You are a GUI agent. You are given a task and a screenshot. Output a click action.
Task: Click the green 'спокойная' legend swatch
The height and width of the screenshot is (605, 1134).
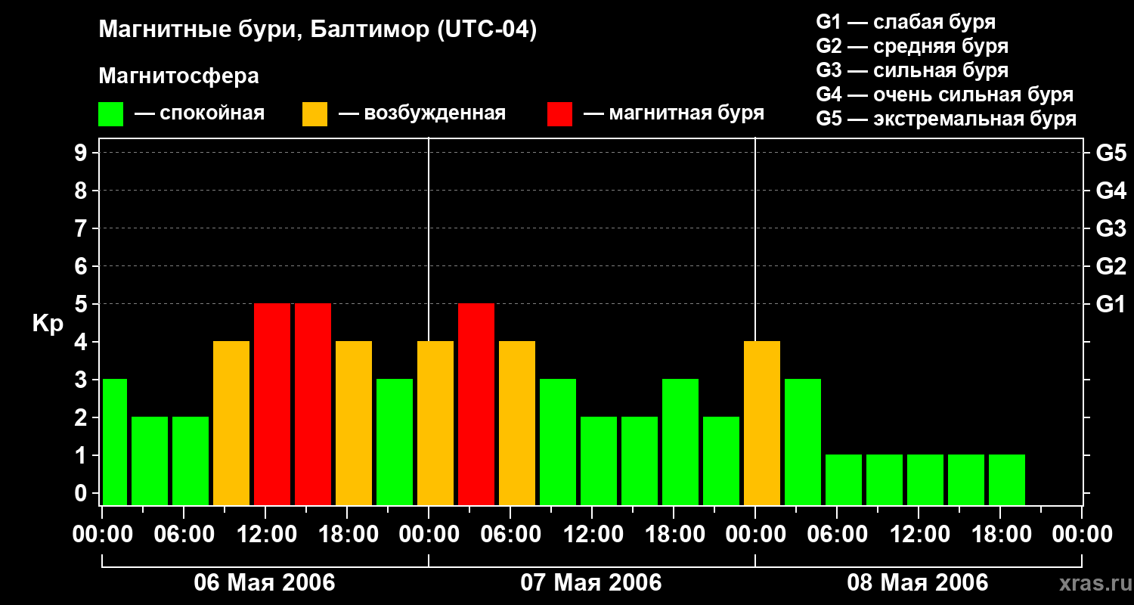[x=110, y=114]
